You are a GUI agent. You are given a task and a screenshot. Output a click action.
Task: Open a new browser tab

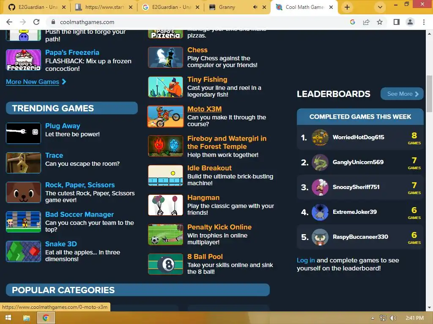(x=347, y=7)
